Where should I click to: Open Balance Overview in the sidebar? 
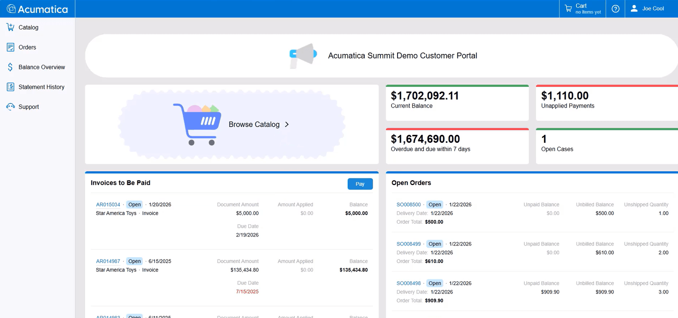[x=42, y=67]
